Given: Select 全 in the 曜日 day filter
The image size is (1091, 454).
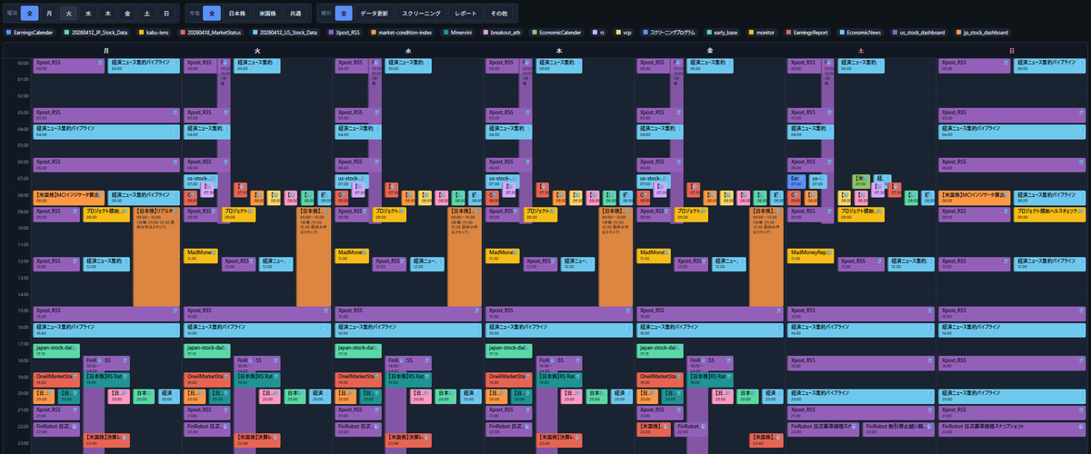Looking at the screenshot, I should point(31,15).
